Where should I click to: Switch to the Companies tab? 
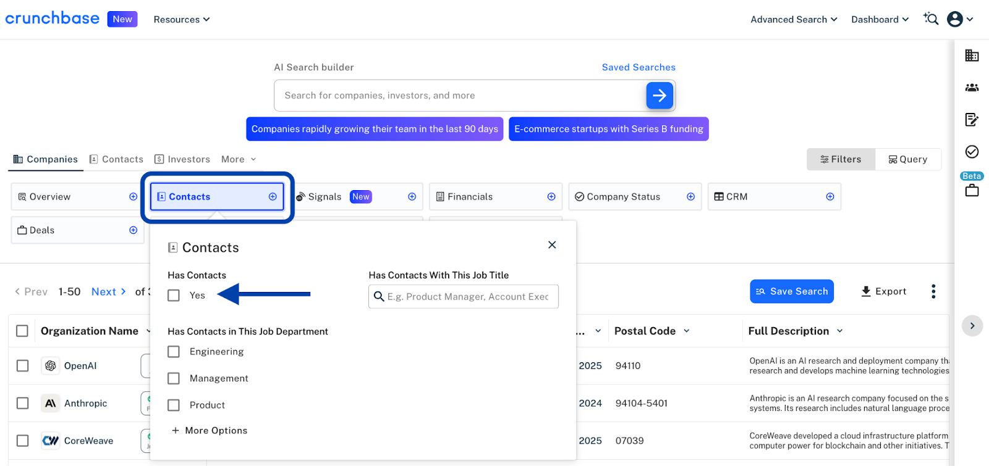point(46,159)
